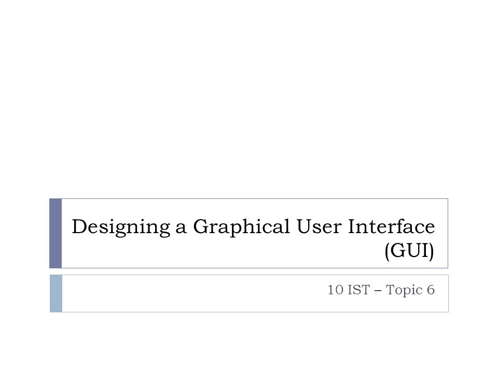
Task: Click the word "Graphical" in the title
Action: point(241,227)
